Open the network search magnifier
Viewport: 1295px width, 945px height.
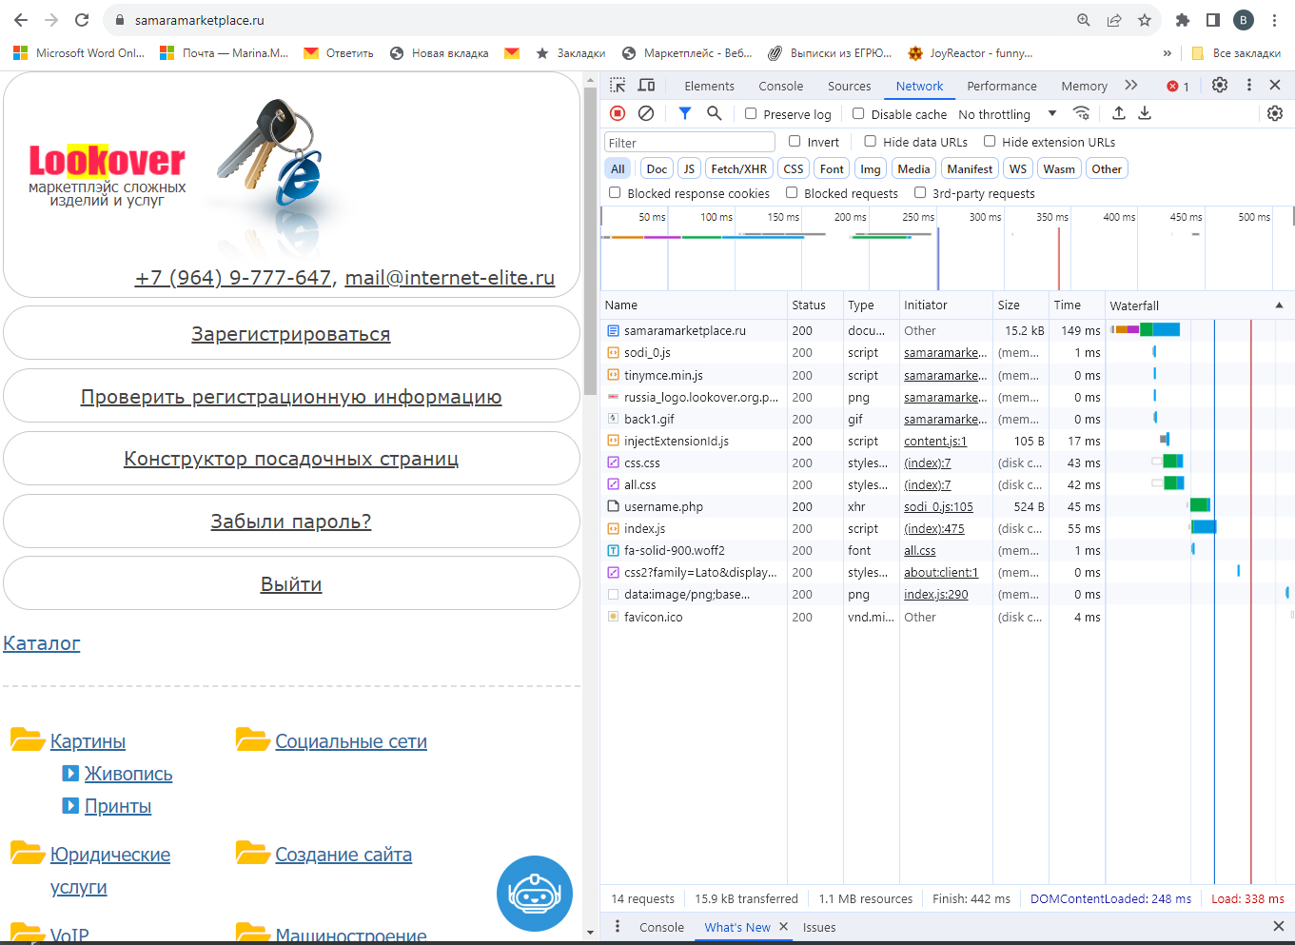pyautogui.click(x=715, y=113)
